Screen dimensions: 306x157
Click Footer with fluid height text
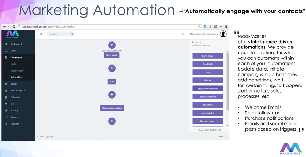coord(209,130)
